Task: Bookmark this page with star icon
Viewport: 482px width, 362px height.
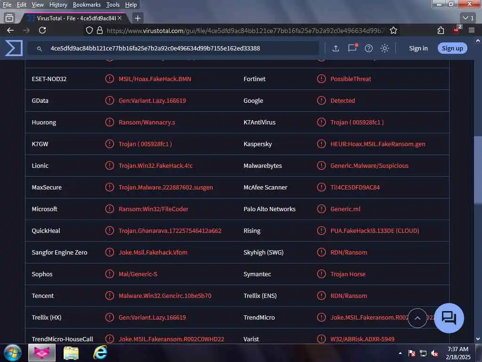Action: [393, 30]
